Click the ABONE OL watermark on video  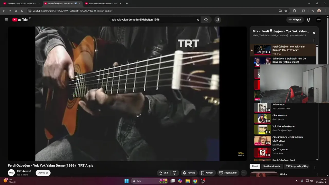[x=241, y=154]
